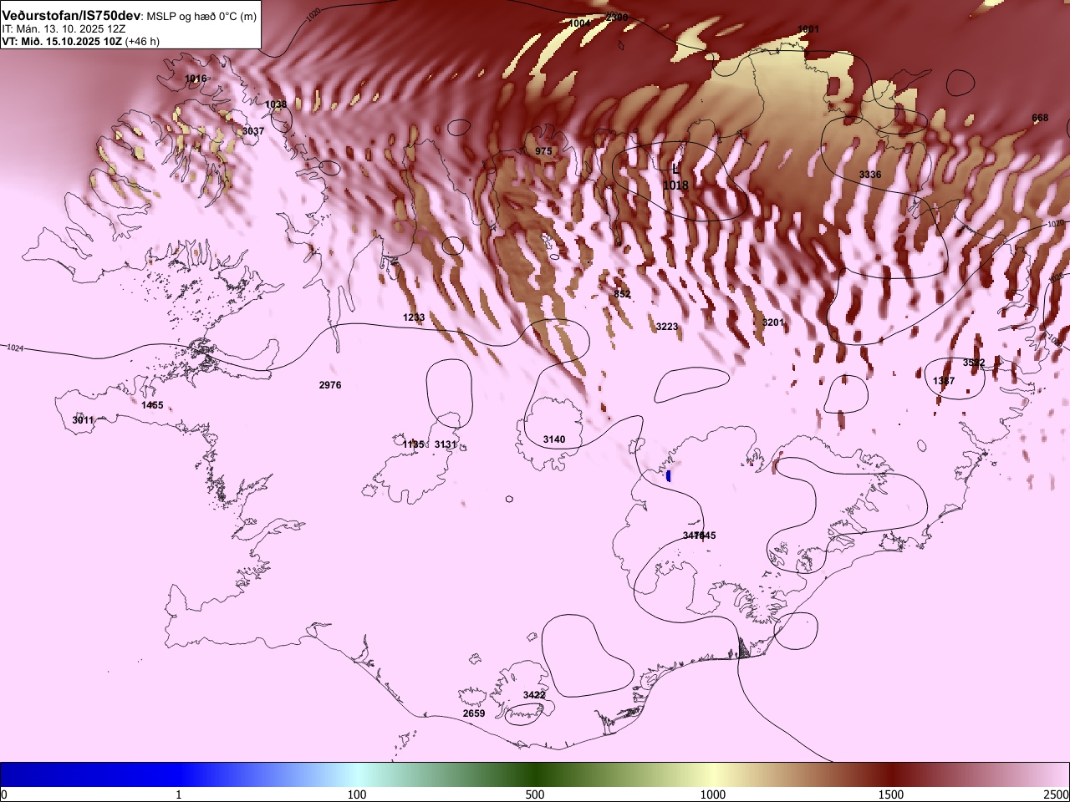Select the 'MSLP og hæð 0°C (m)' label
1070x802 pixels.
point(201,17)
